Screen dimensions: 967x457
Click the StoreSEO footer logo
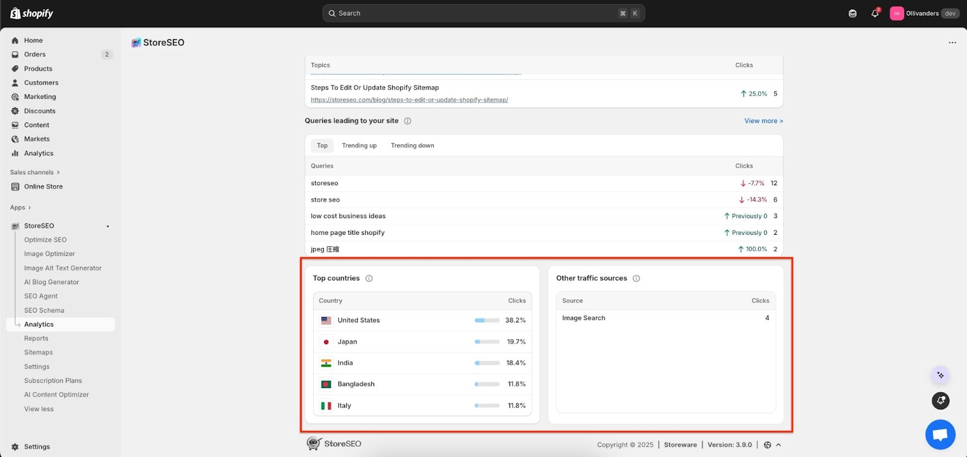(334, 444)
